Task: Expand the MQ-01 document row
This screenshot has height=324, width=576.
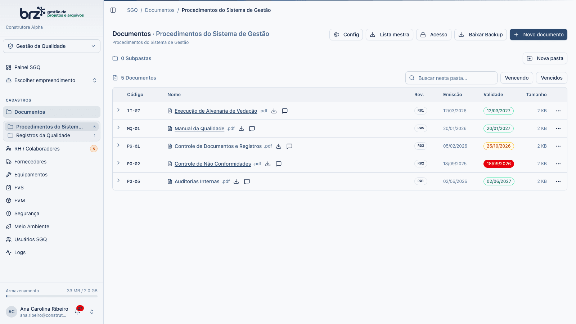Action: [x=118, y=128]
